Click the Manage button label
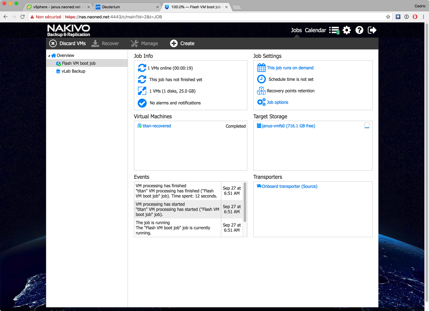Image resolution: width=429 pixels, height=311 pixels. coord(149,44)
